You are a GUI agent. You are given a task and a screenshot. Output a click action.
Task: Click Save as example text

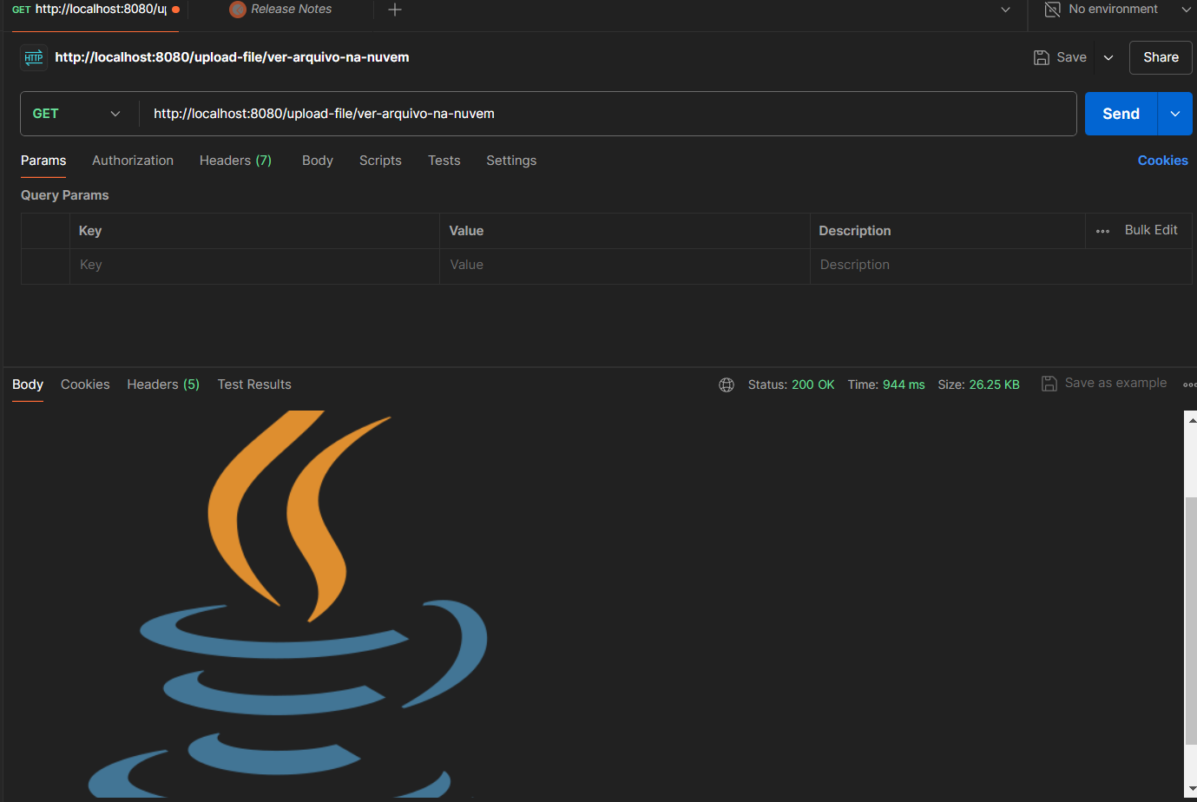pyautogui.click(x=1115, y=383)
